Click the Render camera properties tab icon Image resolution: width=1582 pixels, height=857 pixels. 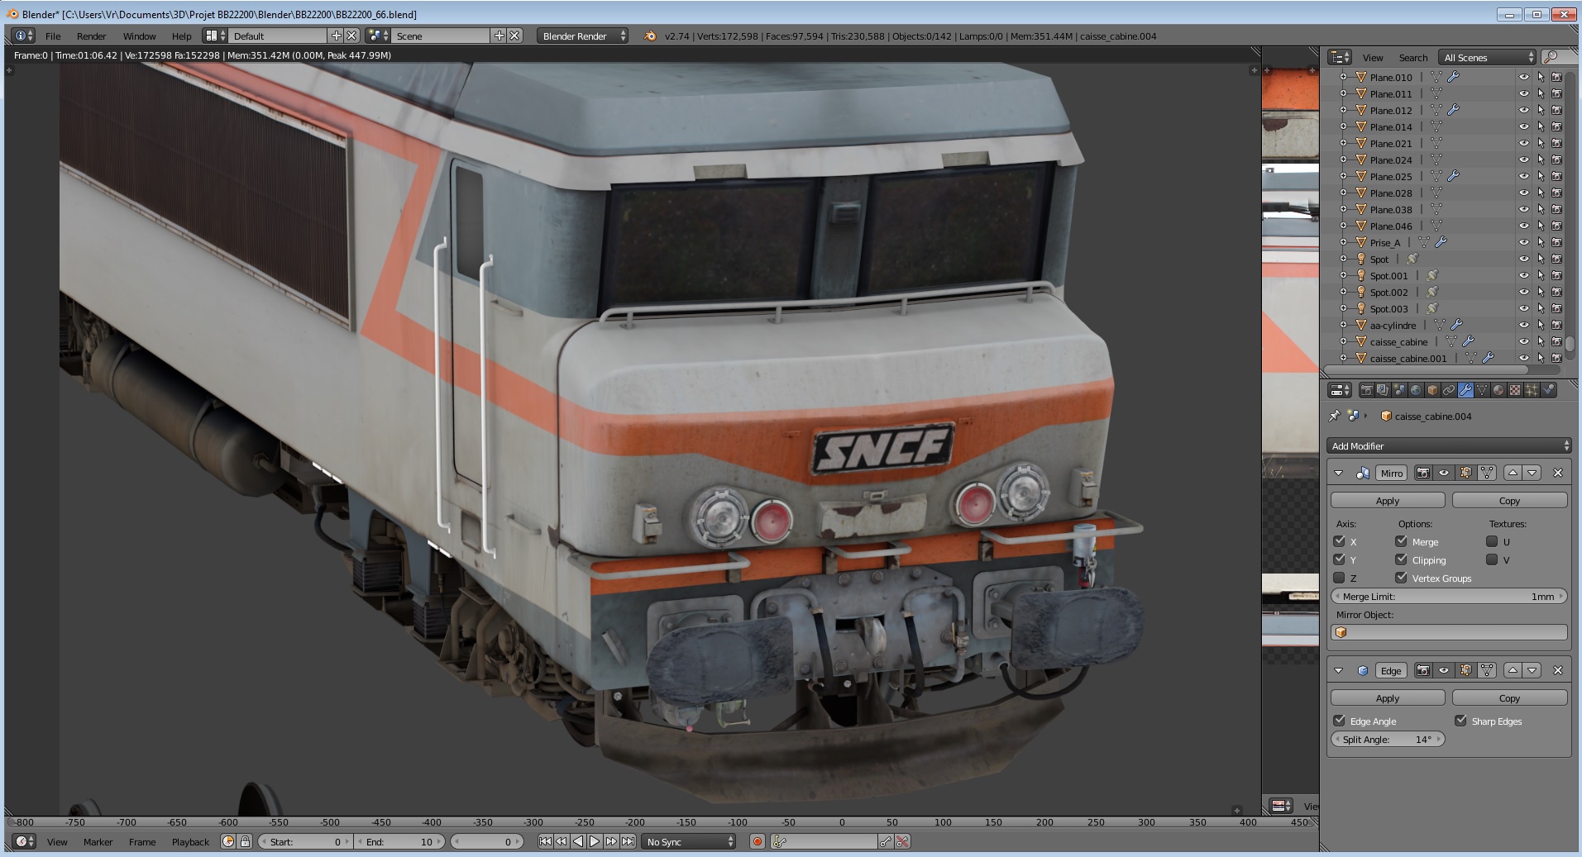(1367, 390)
